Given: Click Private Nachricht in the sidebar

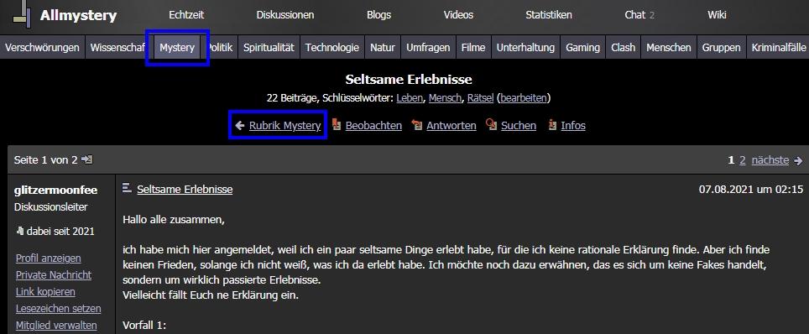Looking at the screenshot, I should point(54,275).
